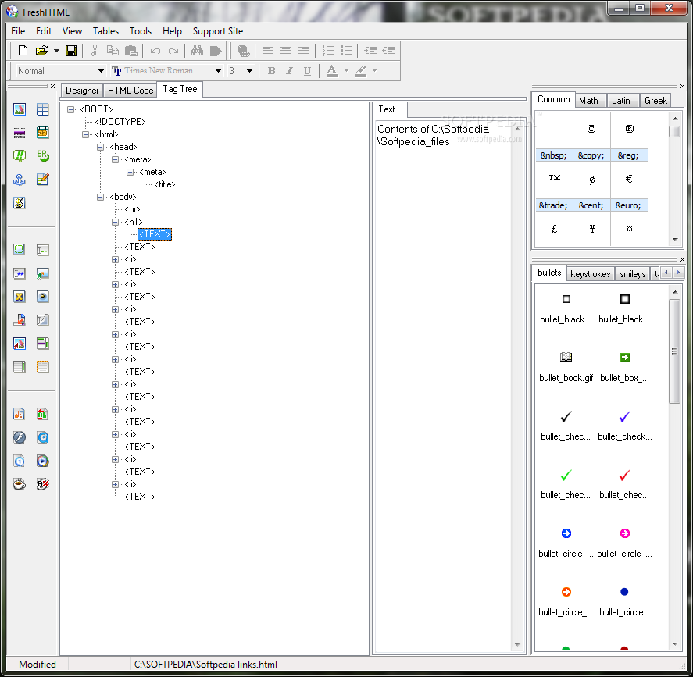This screenshot has height=677, width=693.
Task: Open Find using the binoculars icon
Action: coord(197,51)
